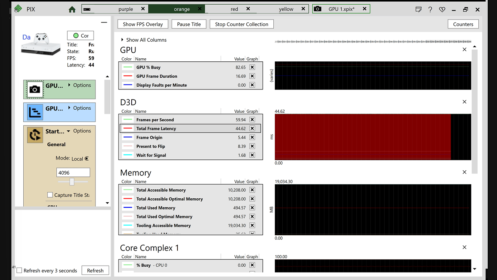Close the Core Complex 1 group panel
Viewport: 497px width, 280px height.
pos(464,247)
